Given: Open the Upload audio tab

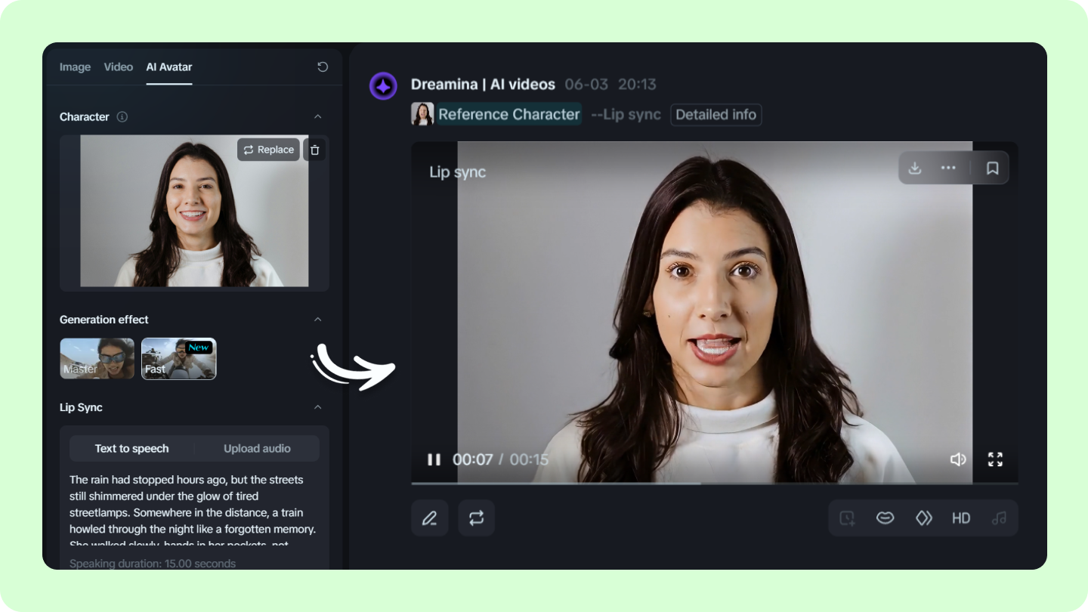Looking at the screenshot, I should click(x=257, y=447).
